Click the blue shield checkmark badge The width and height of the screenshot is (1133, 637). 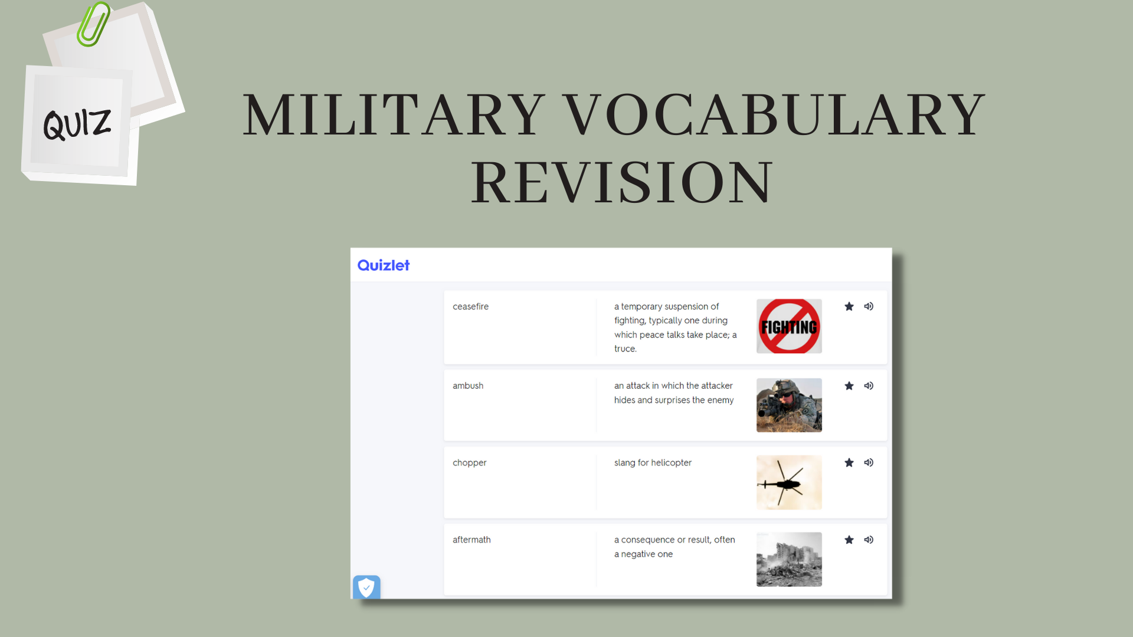coord(366,587)
